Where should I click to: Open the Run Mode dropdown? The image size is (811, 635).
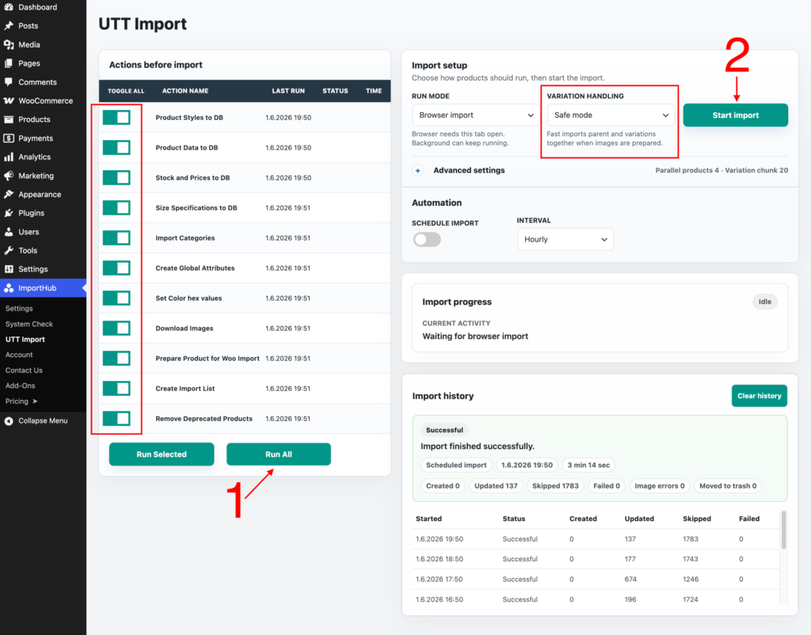(x=476, y=115)
